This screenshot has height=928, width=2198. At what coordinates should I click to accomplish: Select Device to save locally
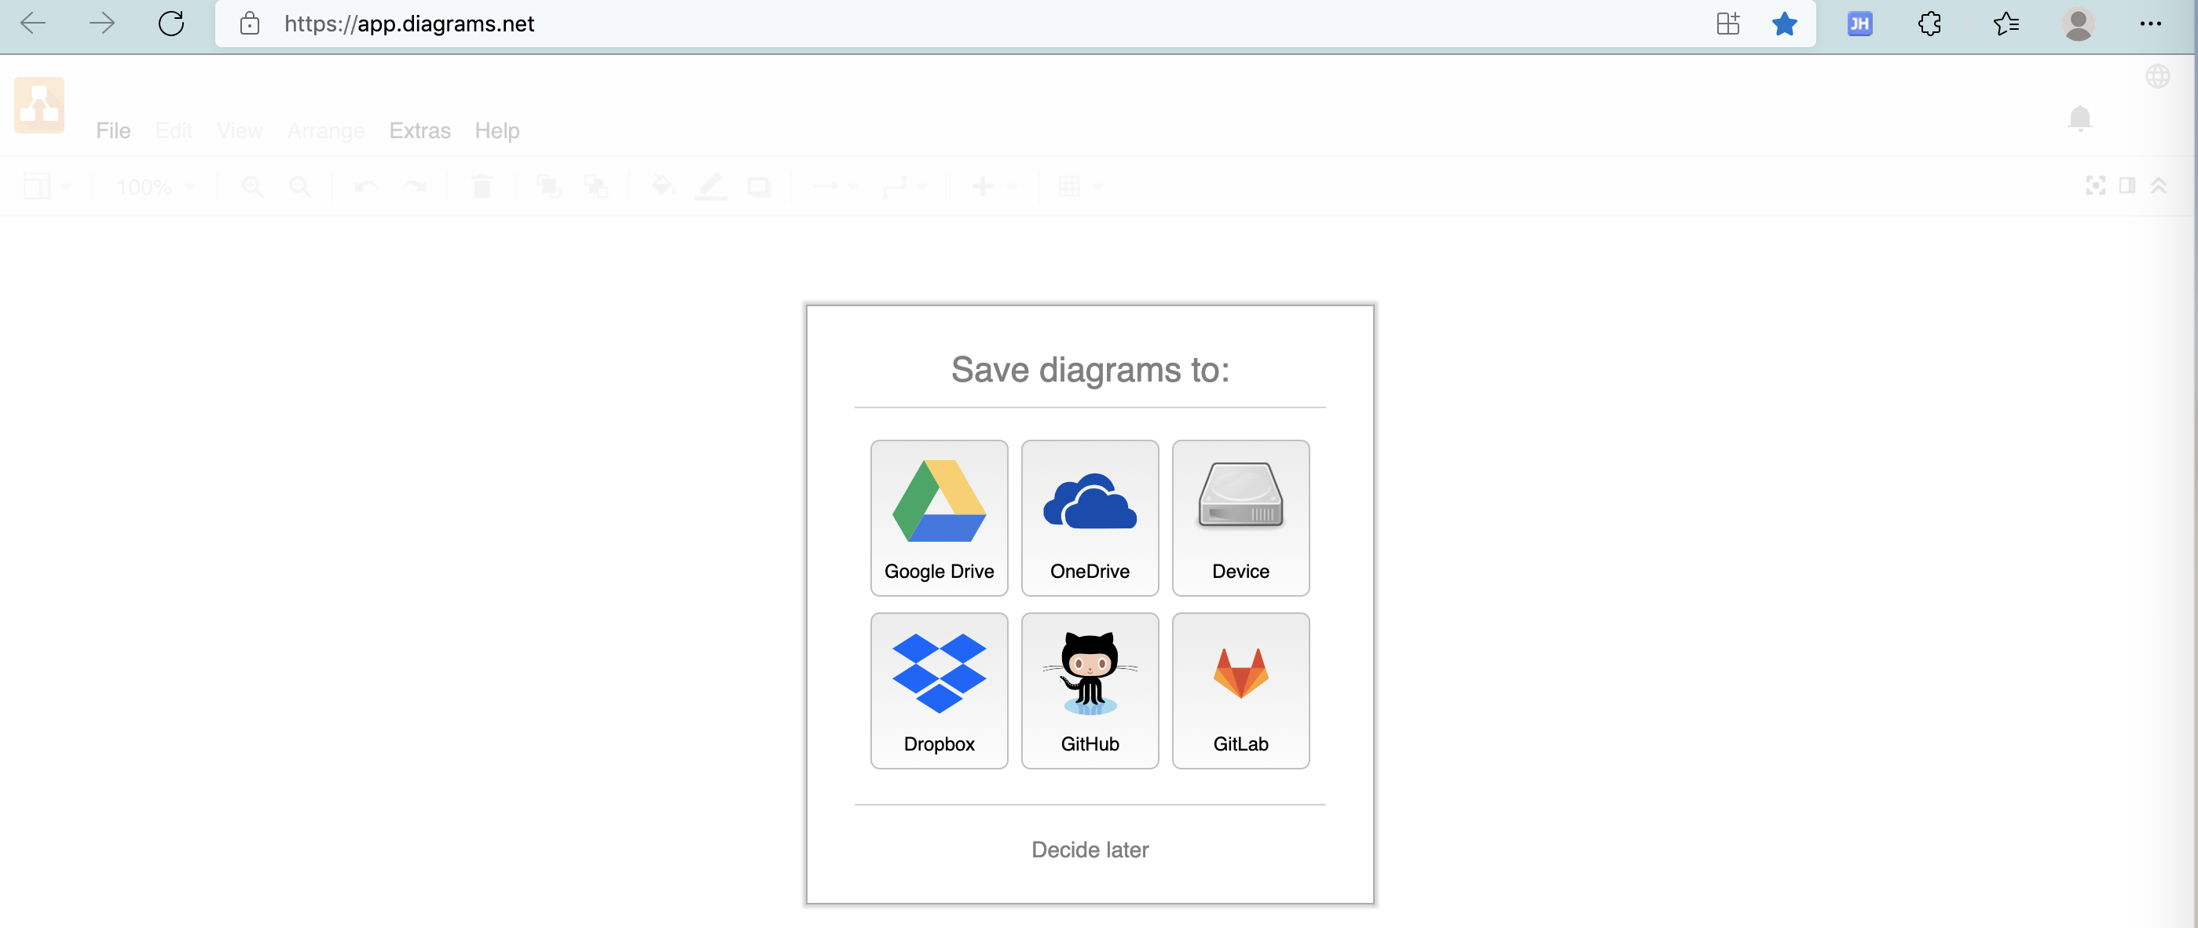(1240, 517)
